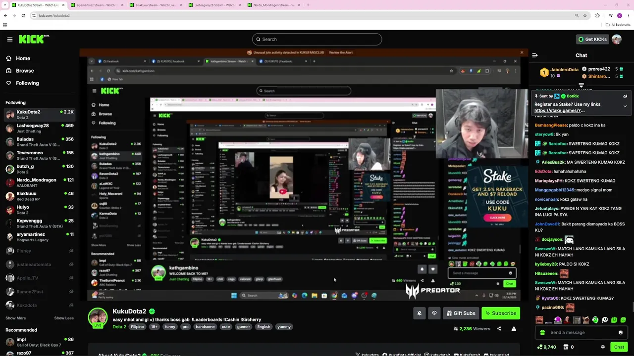The height and width of the screenshot is (356, 634).
Task: Open Following in sidebar
Action: (x=27, y=83)
